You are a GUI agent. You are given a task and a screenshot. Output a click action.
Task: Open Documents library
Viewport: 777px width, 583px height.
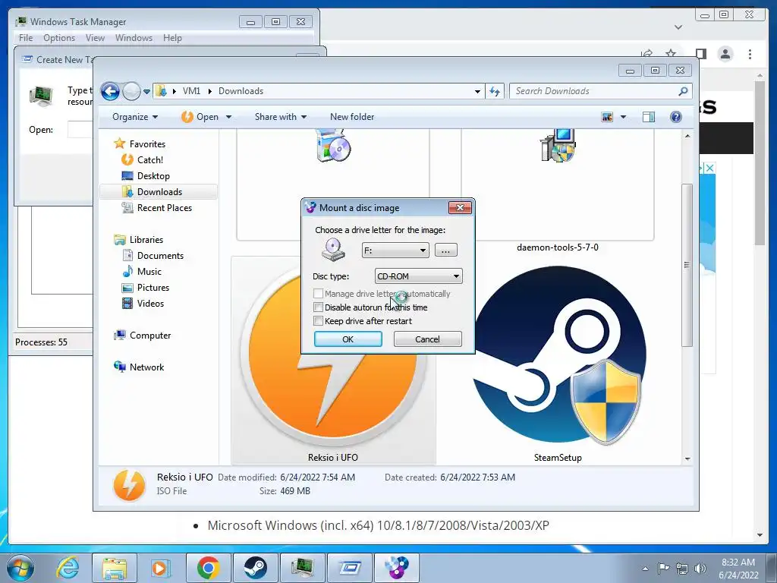(x=159, y=256)
